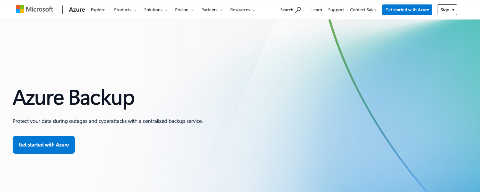Open the Explore menu item

pos(98,10)
